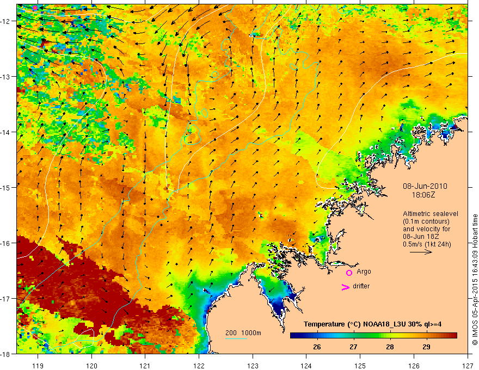The image size is (479, 370).
Task: Click the dark red end of colour bar
Action: 453,336
